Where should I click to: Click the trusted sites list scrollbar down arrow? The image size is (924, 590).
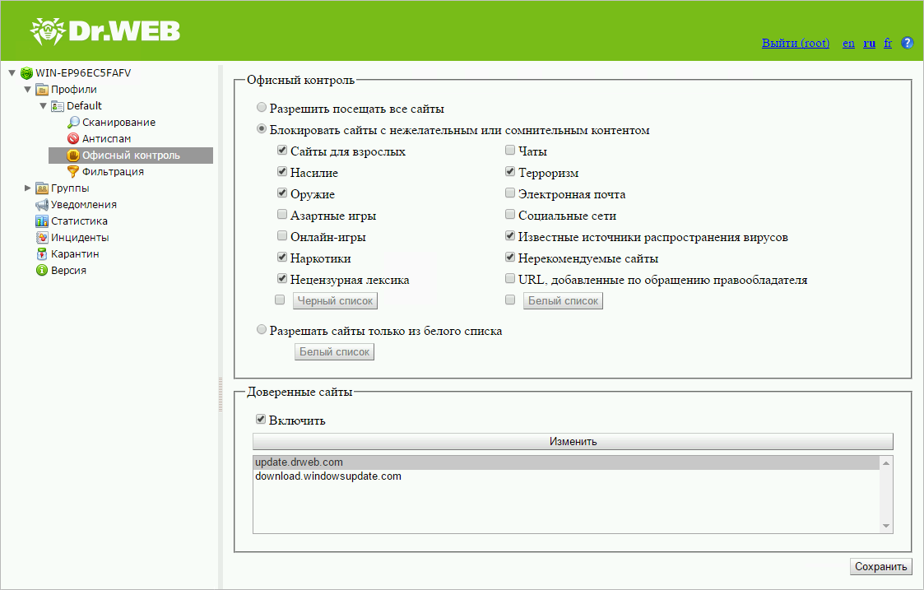(x=886, y=525)
